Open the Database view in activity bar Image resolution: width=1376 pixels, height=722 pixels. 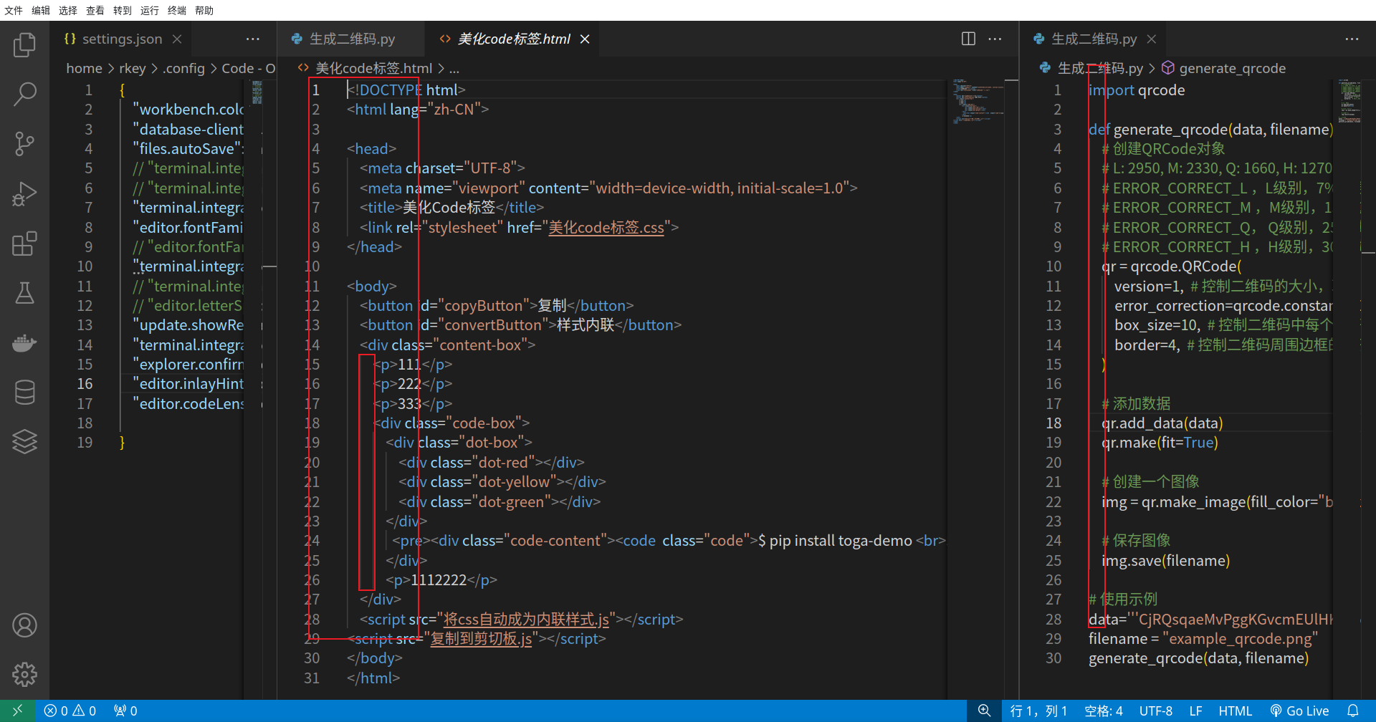click(24, 393)
